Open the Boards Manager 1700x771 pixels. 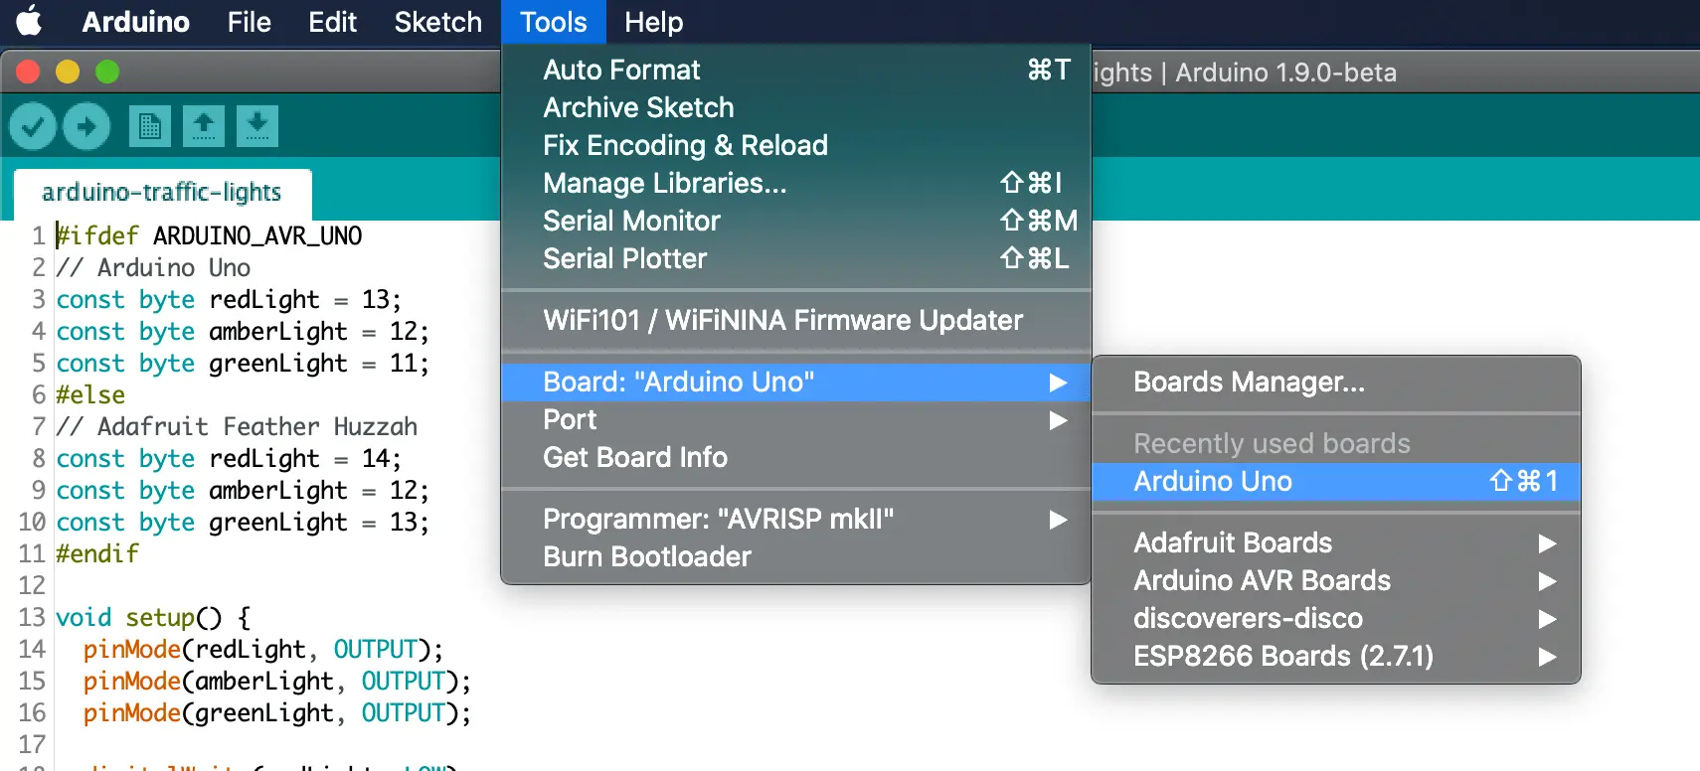point(1249,383)
